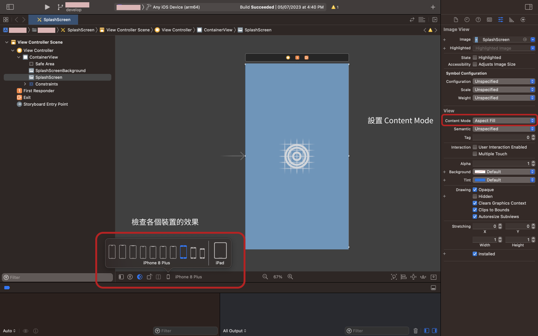538x336 pixels.
Task: Select the Identity inspector icon
Action: 489,20
